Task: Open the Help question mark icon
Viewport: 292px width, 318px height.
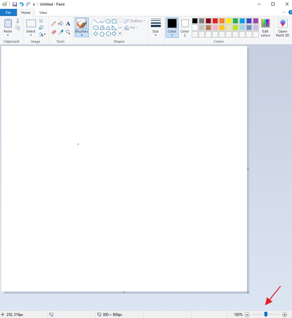Action: 290,12
